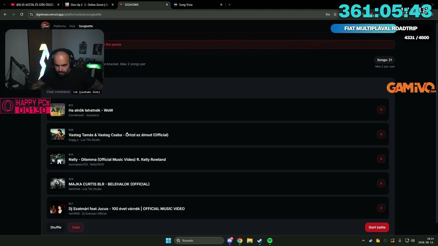Open Discord from the taskbar

point(230,241)
